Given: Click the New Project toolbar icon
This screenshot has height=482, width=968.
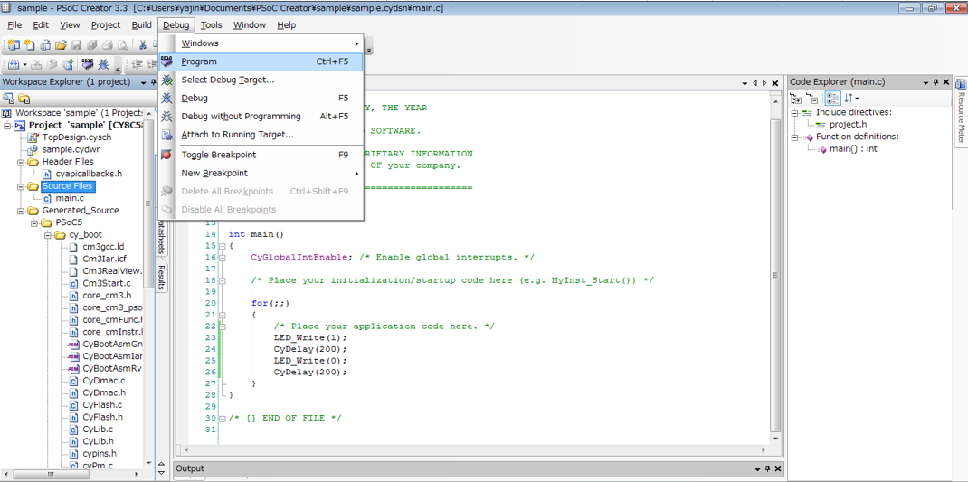Looking at the screenshot, I should pos(13,44).
